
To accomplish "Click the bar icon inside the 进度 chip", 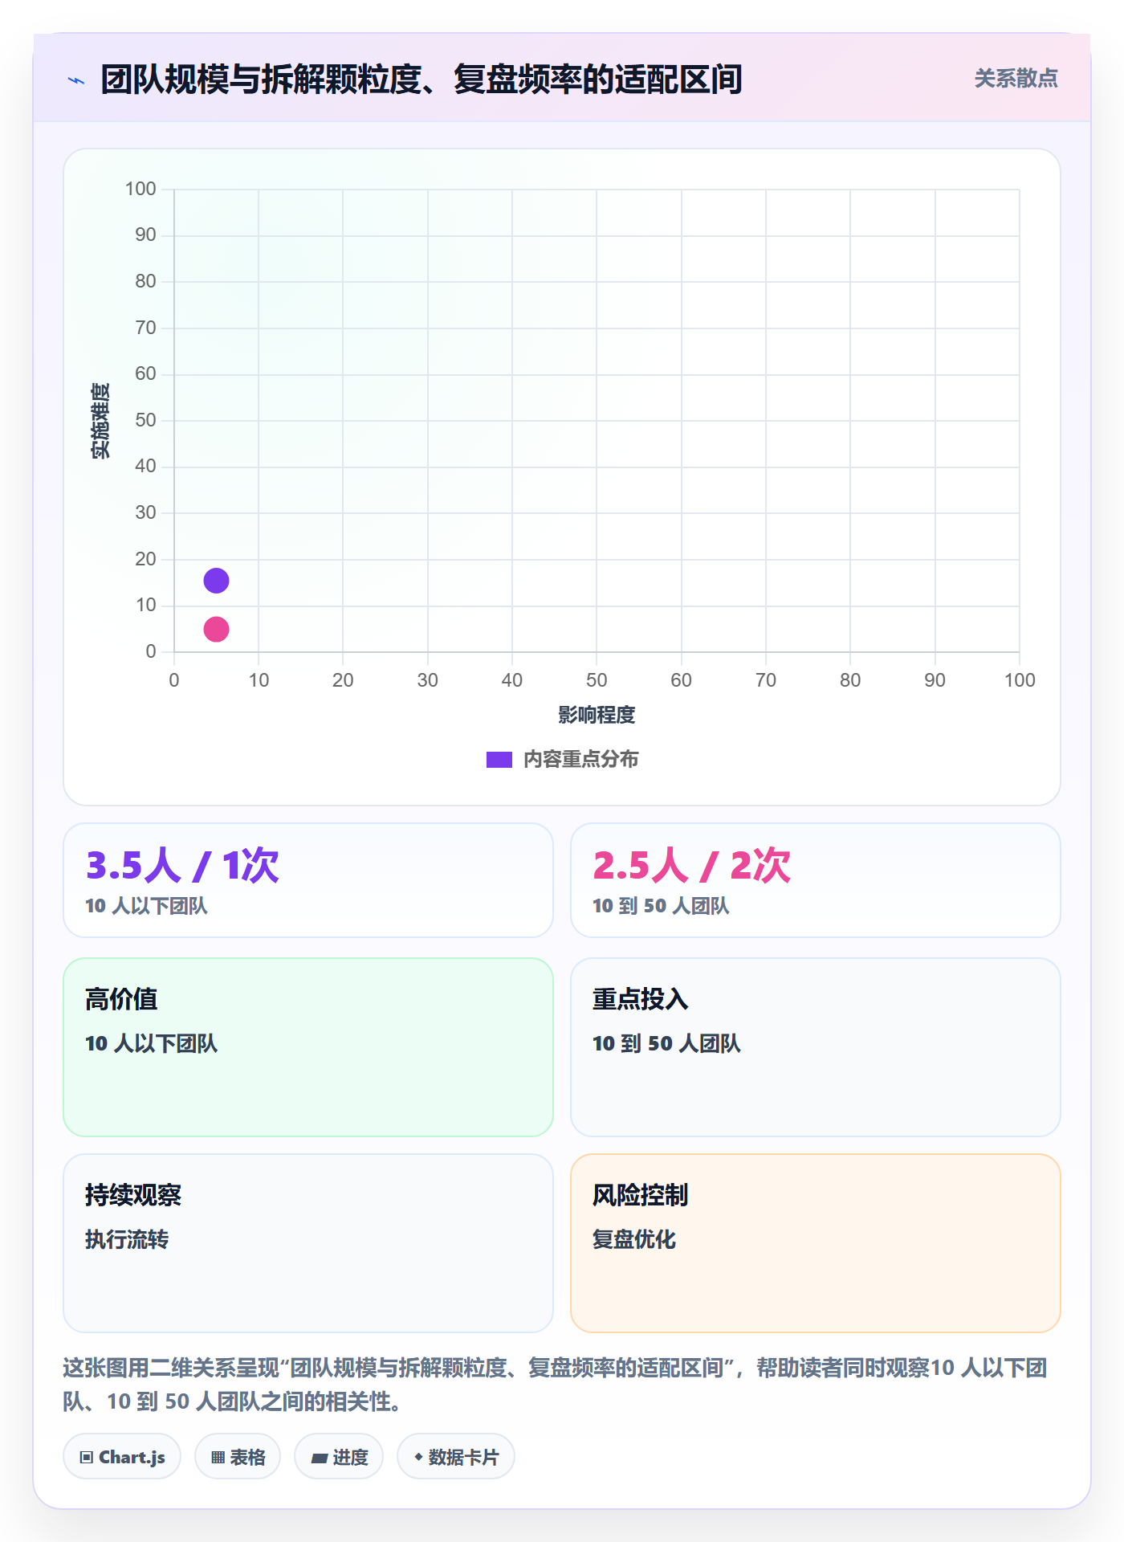I will click(x=320, y=1458).
